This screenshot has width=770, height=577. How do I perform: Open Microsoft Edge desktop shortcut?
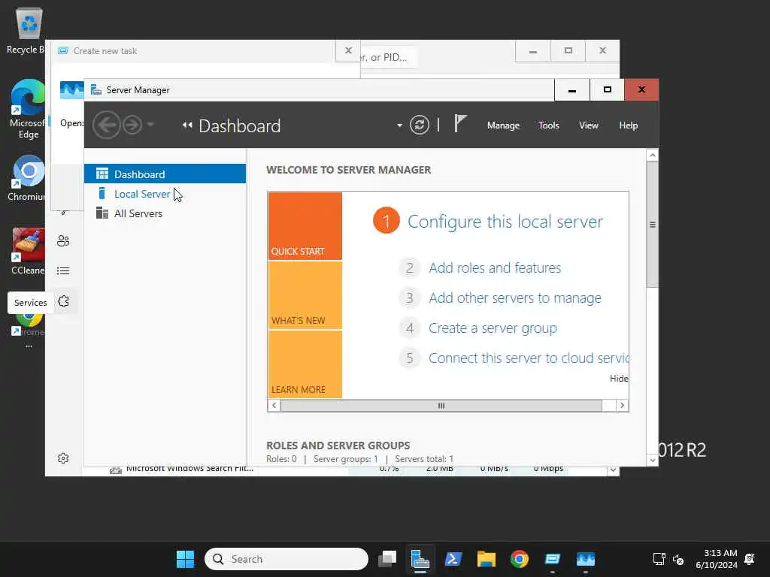tap(27, 110)
